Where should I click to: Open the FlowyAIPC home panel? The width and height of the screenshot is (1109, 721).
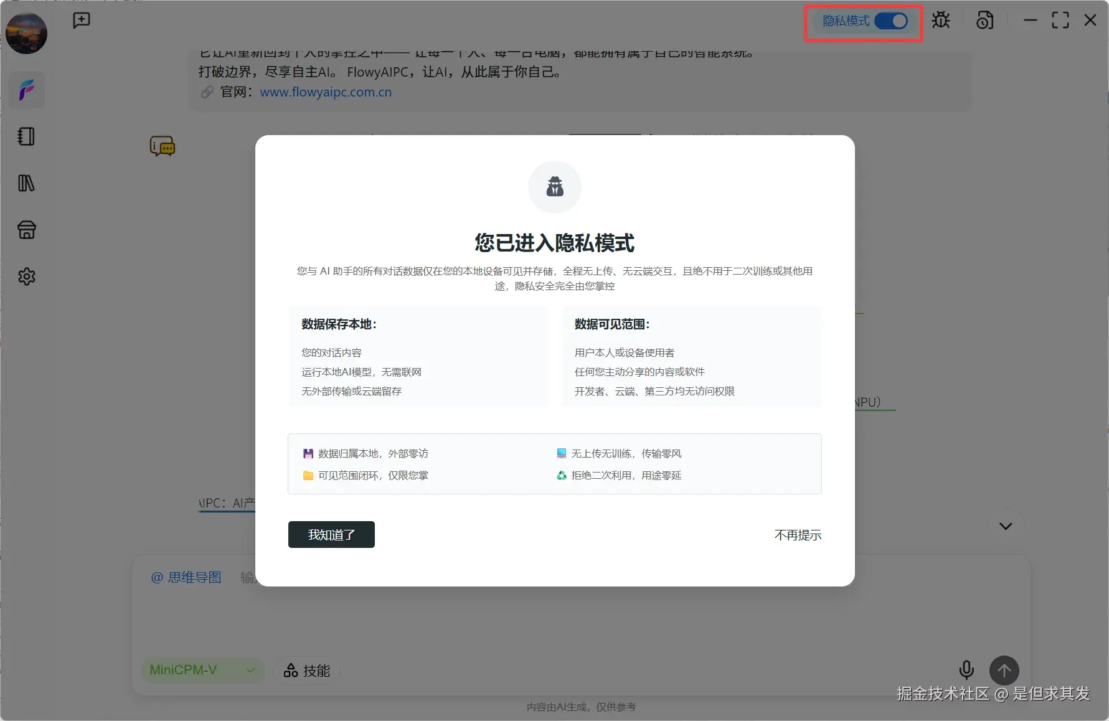pyautogui.click(x=26, y=90)
